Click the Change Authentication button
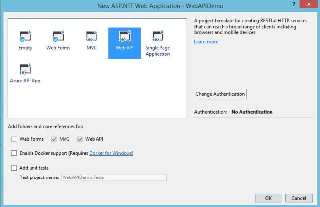320x207 pixels. point(220,94)
